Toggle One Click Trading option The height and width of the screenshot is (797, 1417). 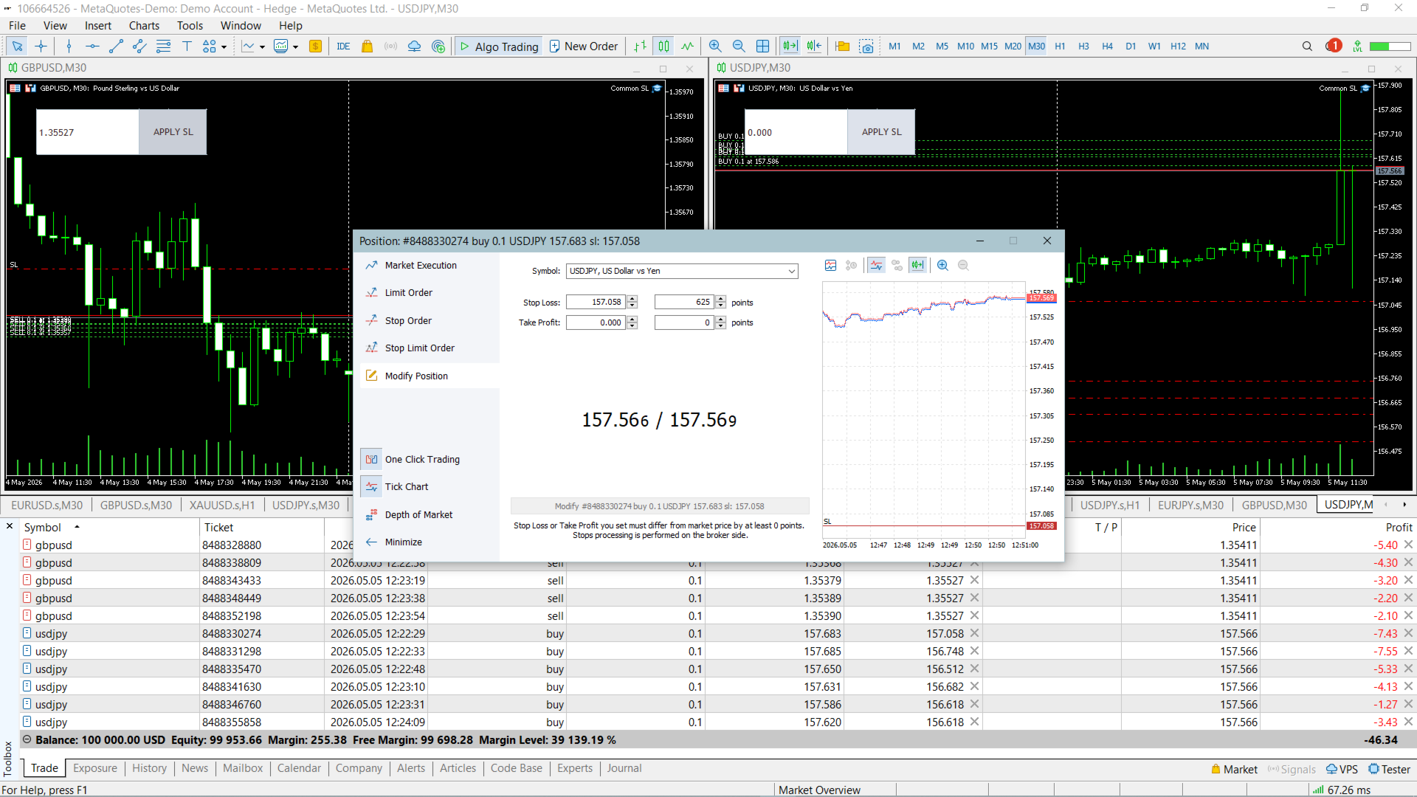(x=422, y=459)
